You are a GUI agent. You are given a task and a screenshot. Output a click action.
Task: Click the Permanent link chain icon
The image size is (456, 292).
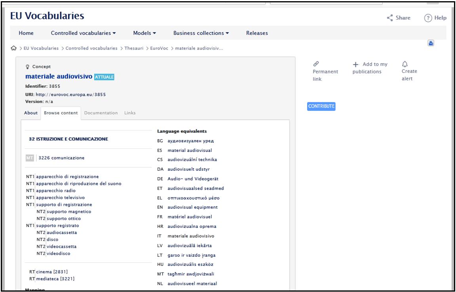click(x=316, y=64)
